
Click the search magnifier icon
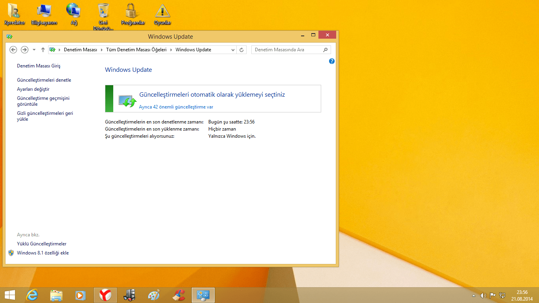tap(326, 50)
